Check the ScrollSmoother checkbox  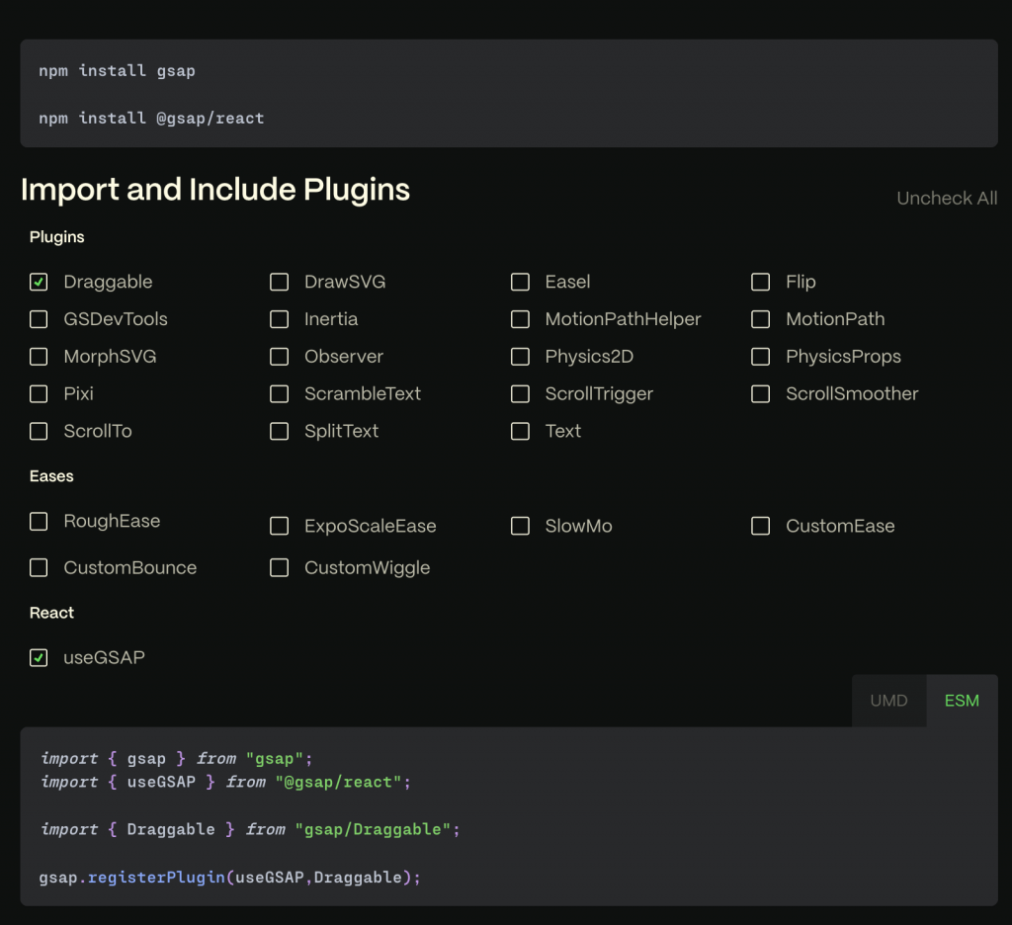(x=760, y=394)
